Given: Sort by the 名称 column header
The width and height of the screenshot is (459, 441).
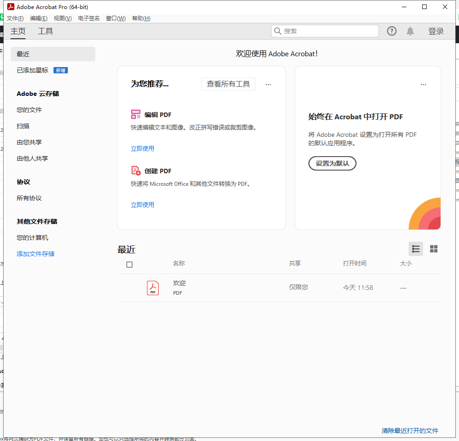Looking at the screenshot, I should (x=179, y=263).
